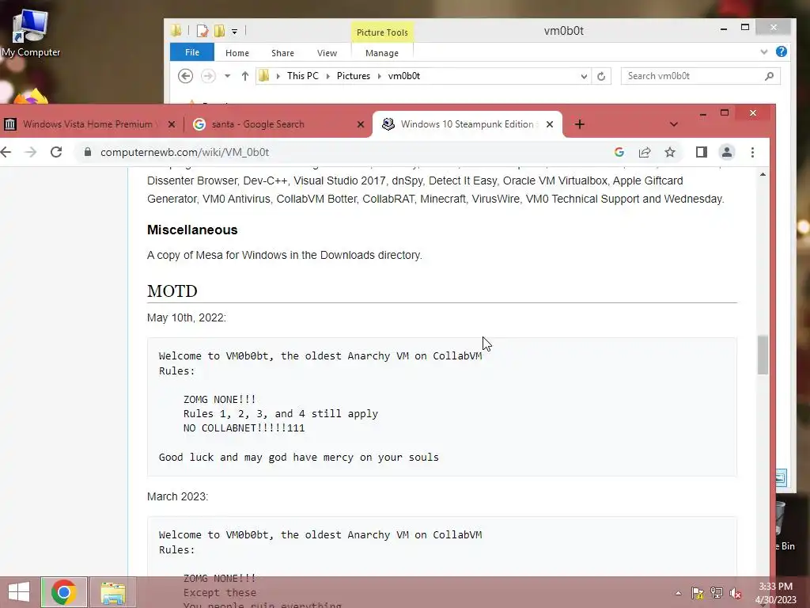Image resolution: width=810 pixels, height=608 pixels.
Task: Click Action Center flag tray icon
Action: (x=697, y=593)
